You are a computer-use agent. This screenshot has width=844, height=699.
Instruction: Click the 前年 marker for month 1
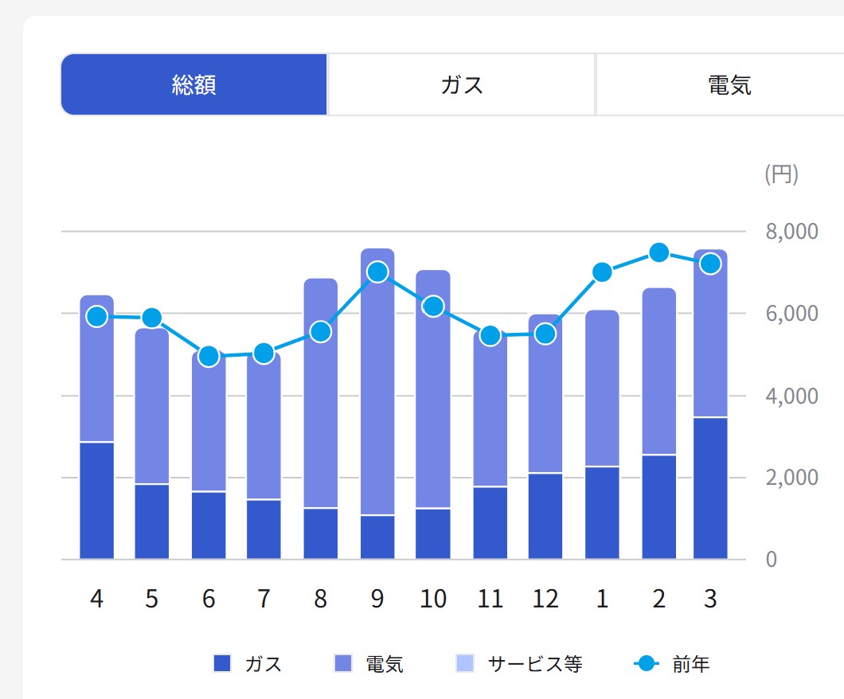click(x=602, y=272)
